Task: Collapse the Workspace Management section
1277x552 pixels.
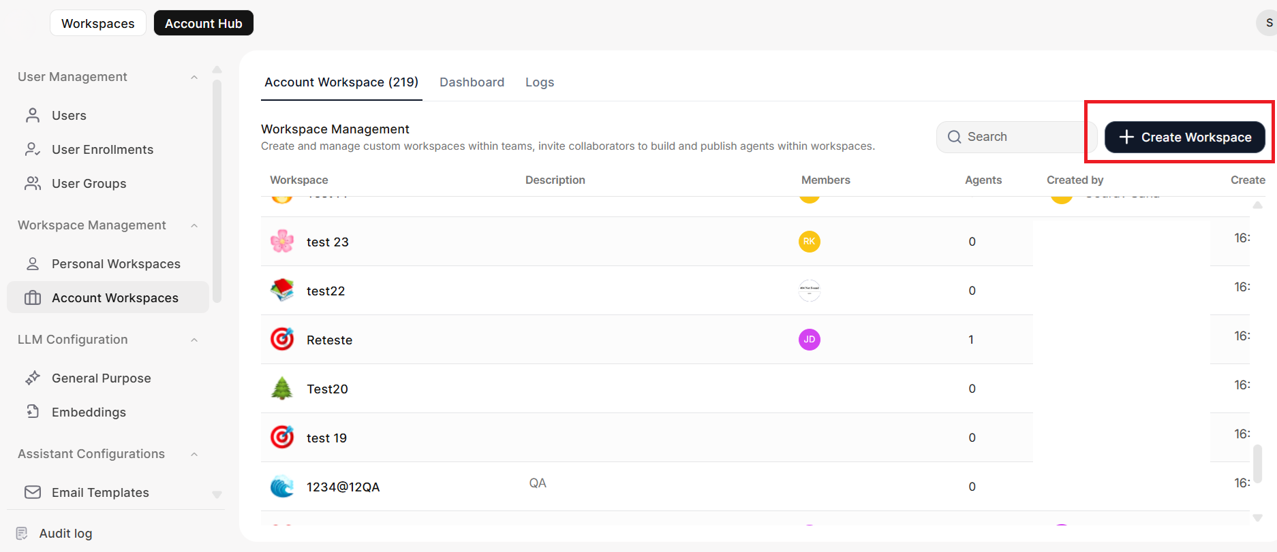Action: click(194, 225)
